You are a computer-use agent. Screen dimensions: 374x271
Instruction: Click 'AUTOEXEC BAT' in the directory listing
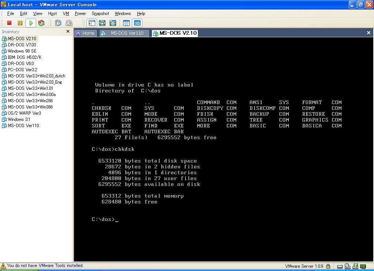111,131
